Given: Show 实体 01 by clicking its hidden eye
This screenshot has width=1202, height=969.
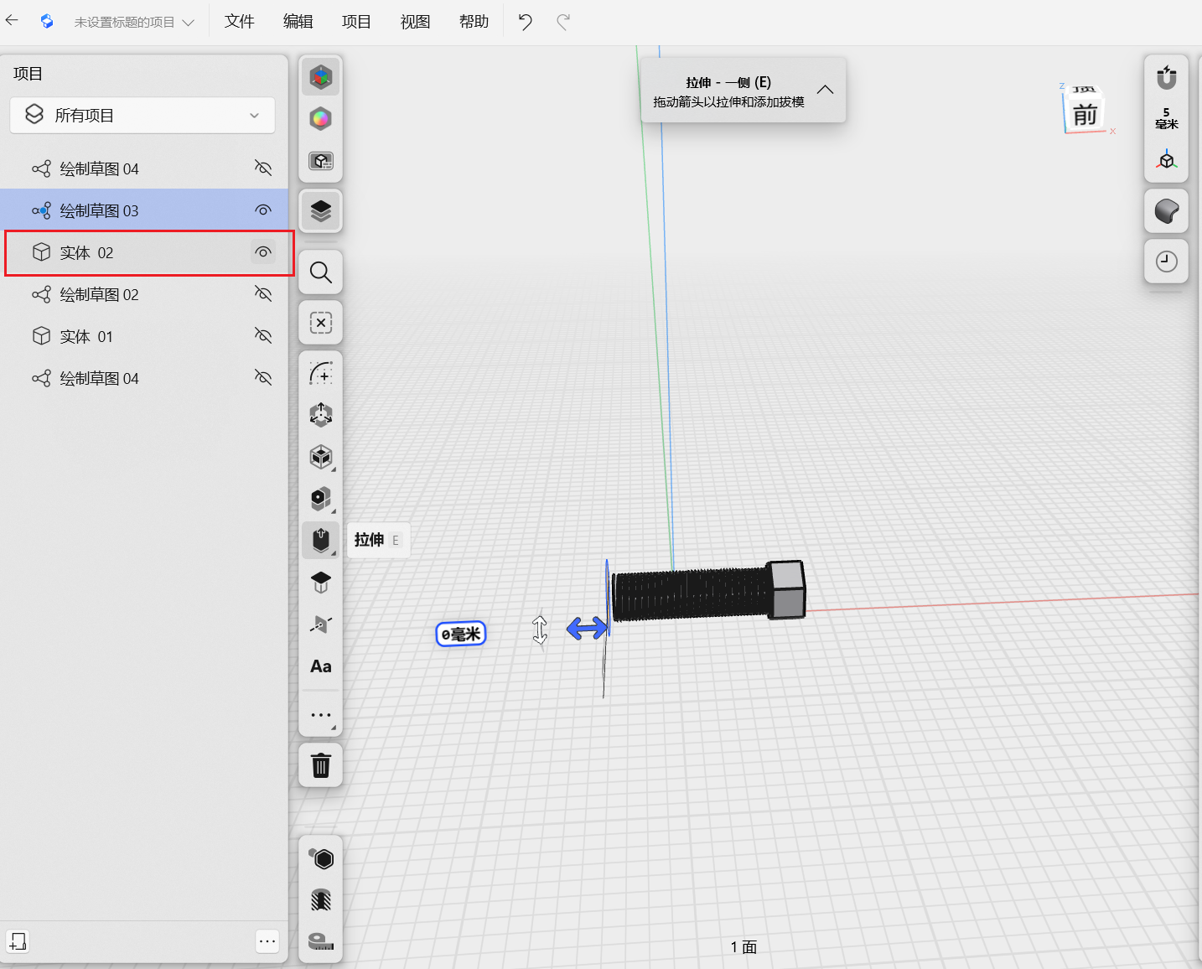Looking at the screenshot, I should 263,336.
